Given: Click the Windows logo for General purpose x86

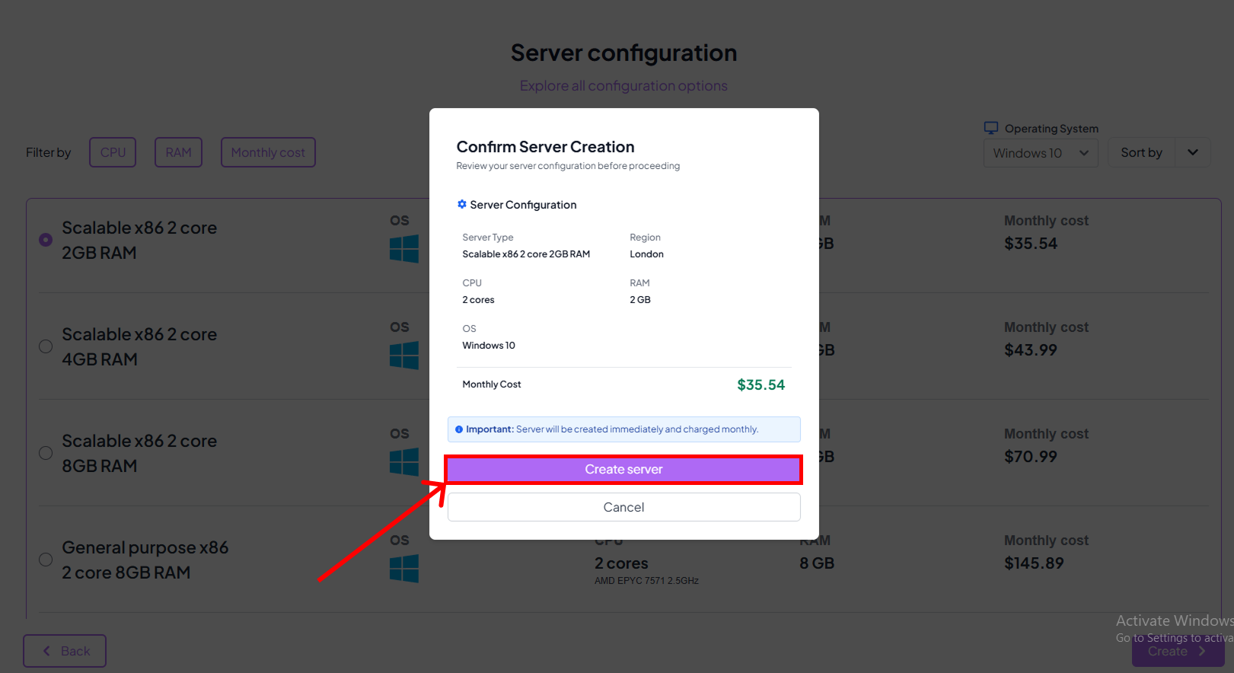Looking at the screenshot, I should [404, 568].
